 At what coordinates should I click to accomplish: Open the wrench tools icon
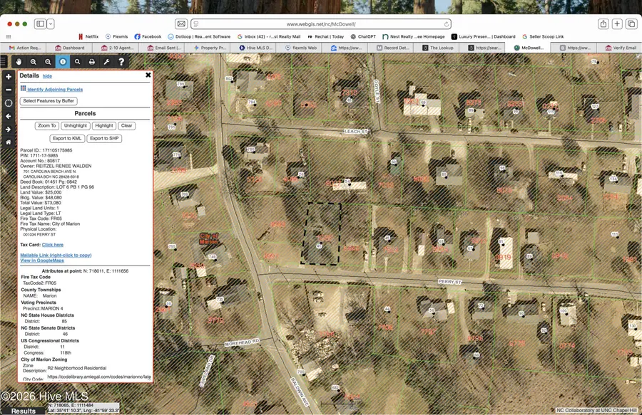coord(107,62)
